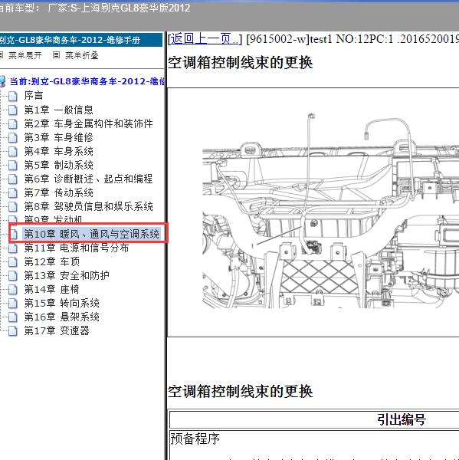The image size is (459, 460).
Task: Click the 引出编号 table header
Action: click(x=402, y=419)
